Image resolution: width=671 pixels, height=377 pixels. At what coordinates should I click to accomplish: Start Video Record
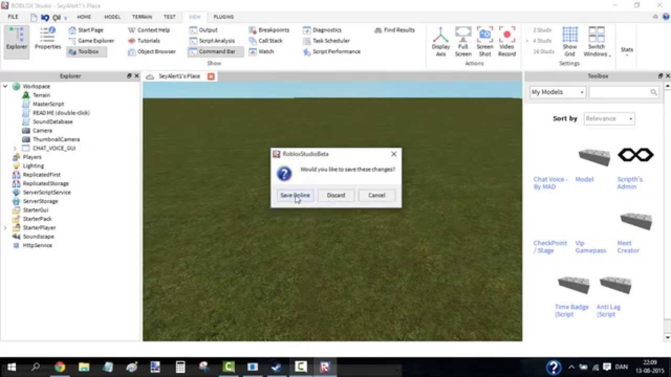point(507,42)
